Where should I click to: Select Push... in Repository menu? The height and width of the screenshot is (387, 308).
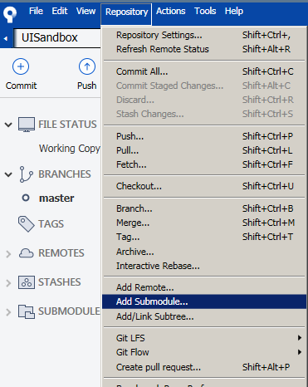coord(204,136)
